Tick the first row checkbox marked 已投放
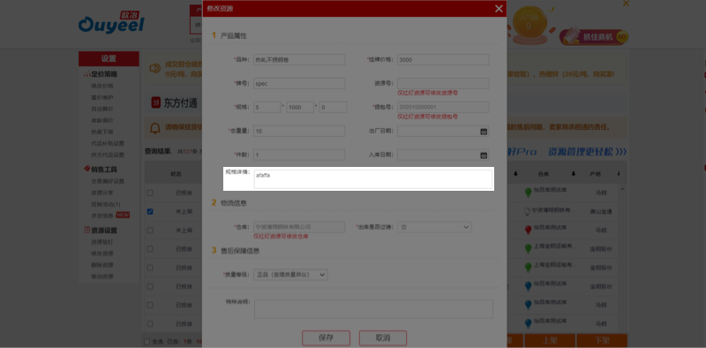 tap(150, 193)
